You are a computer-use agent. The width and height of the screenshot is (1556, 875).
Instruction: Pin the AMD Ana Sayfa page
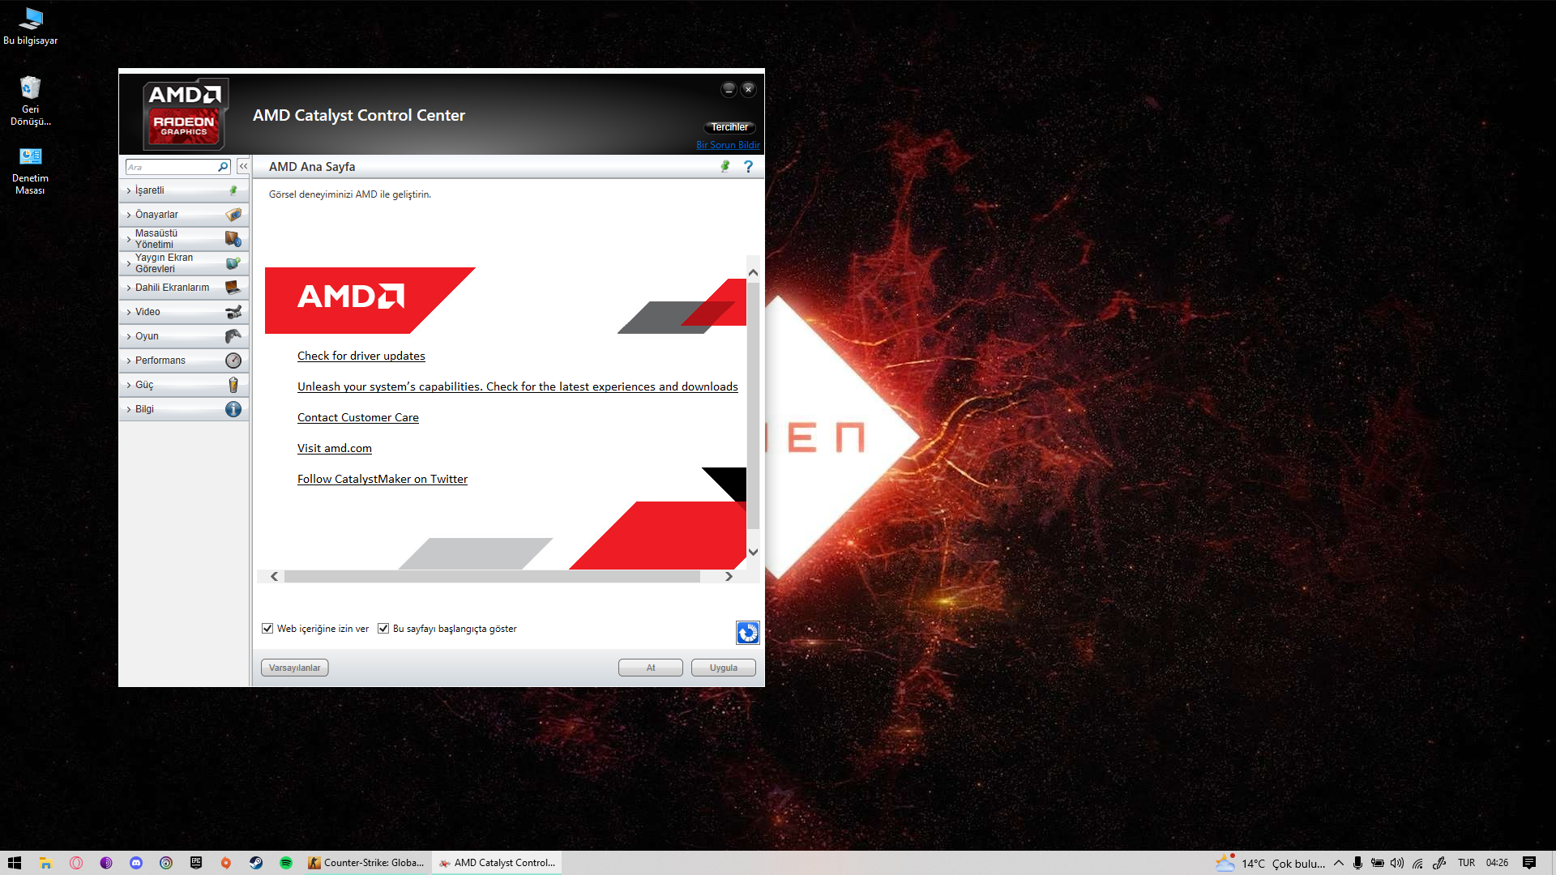click(x=725, y=166)
